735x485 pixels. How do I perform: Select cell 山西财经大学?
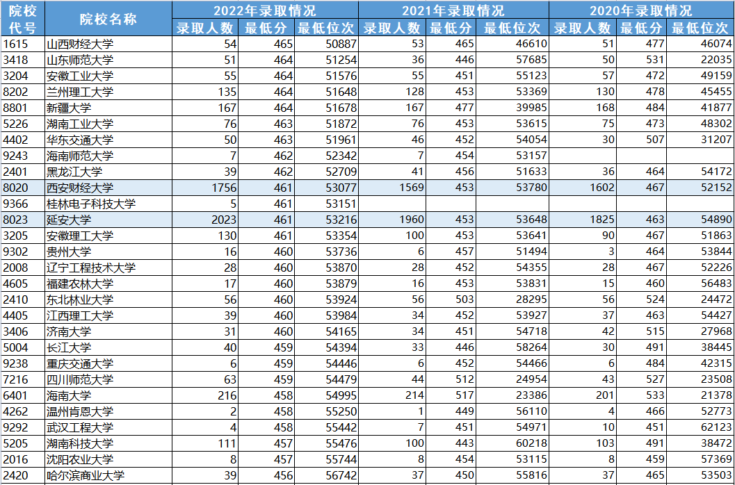(x=108, y=44)
